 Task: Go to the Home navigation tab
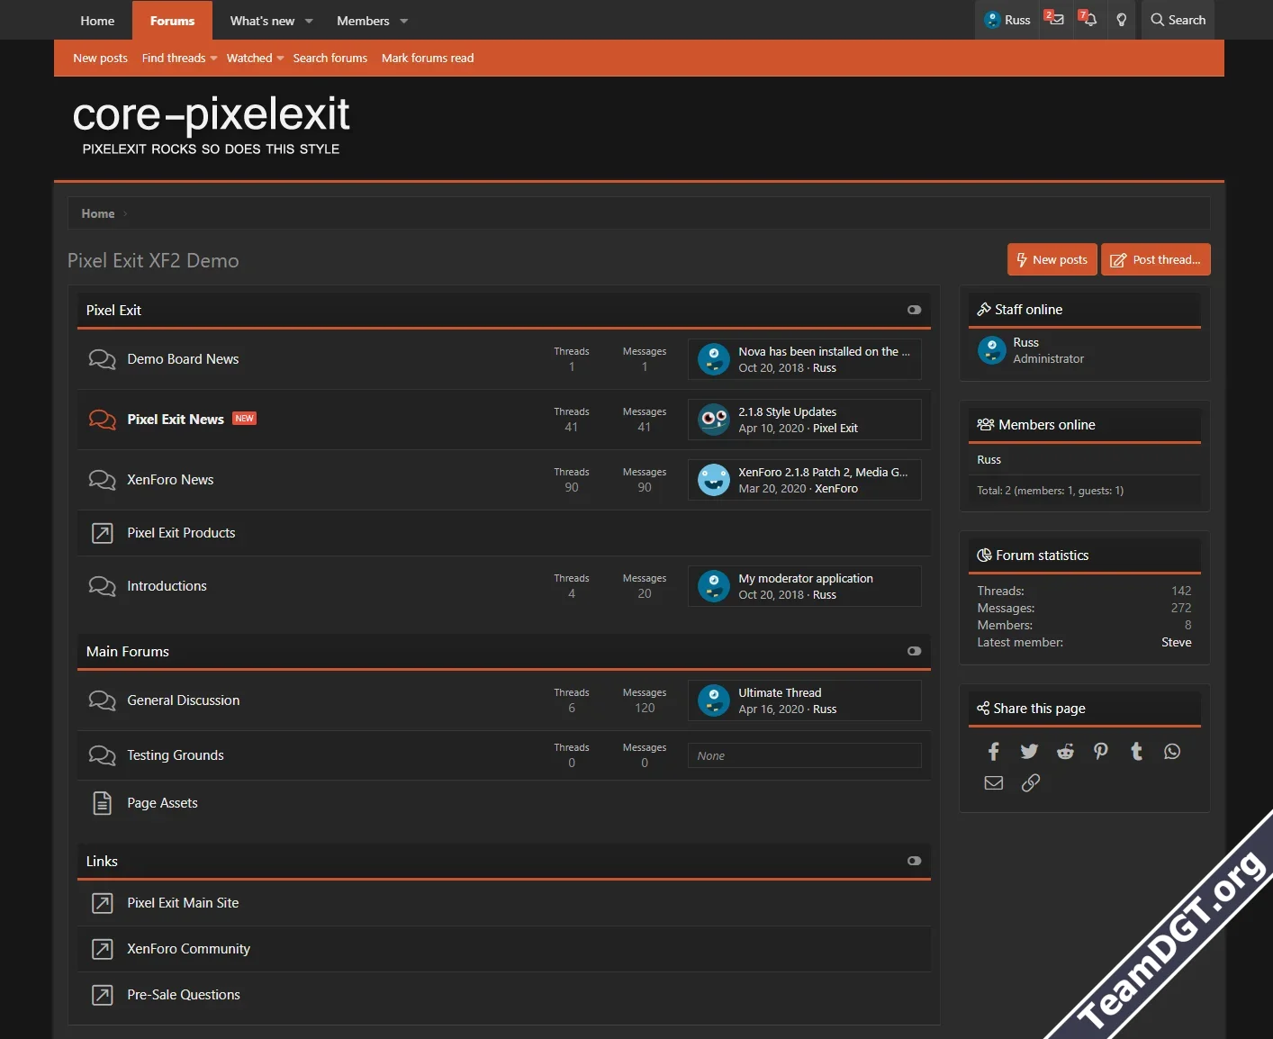[97, 21]
